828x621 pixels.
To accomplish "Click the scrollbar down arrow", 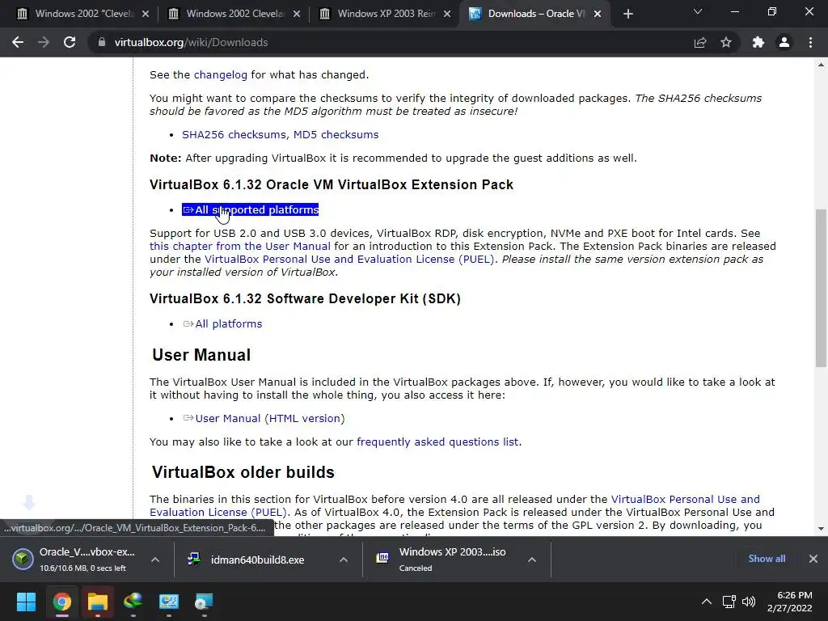I will point(821,529).
